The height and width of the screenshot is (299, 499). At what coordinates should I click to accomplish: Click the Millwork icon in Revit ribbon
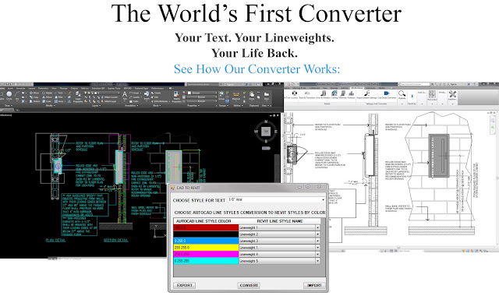click(343, 95)
